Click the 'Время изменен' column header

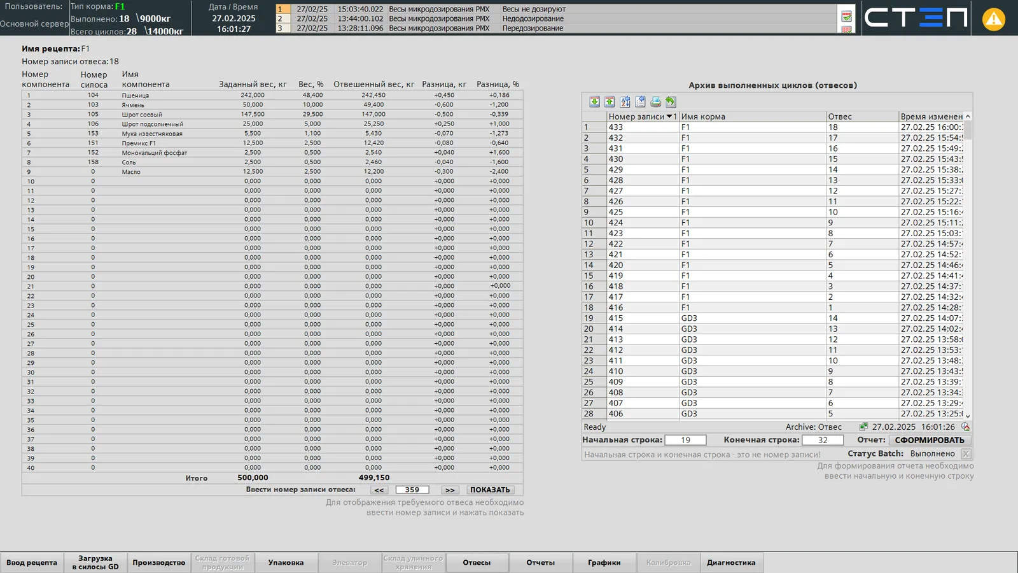[x=931, y=117]
